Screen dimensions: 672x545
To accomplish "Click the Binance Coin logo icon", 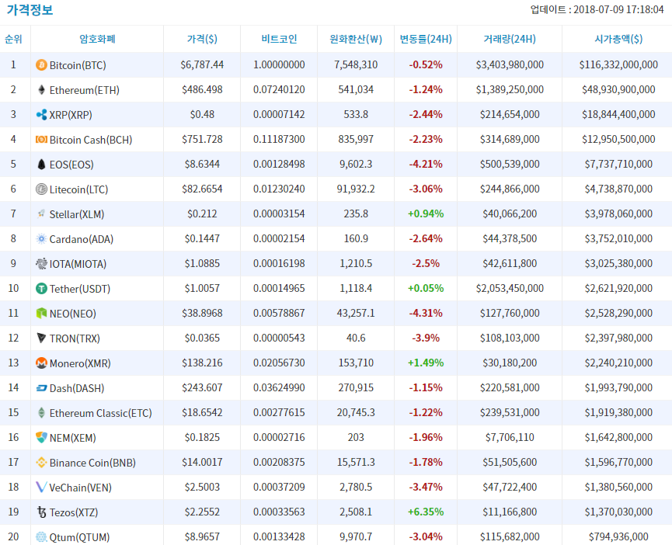I will tap(41, 463).
